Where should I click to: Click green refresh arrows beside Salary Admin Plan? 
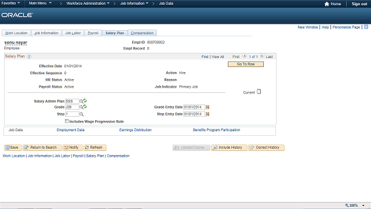pyautogui.click(x=85, y=100)
